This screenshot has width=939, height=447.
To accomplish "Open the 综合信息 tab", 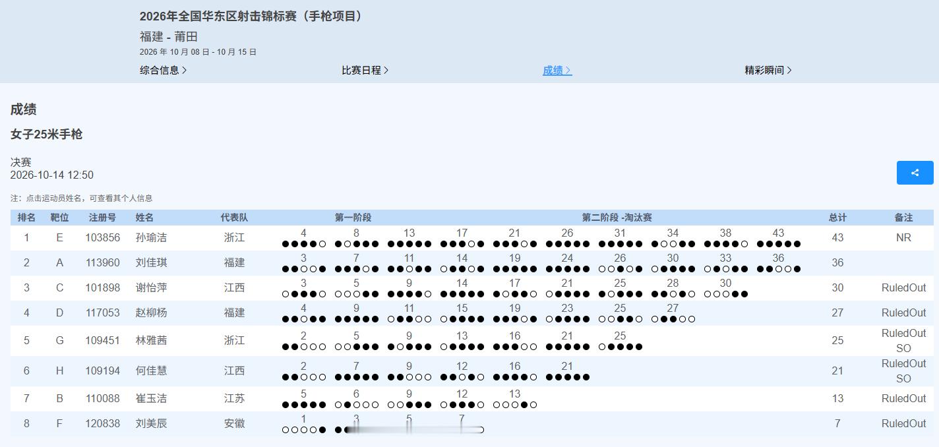I will (x=163, y=70).
